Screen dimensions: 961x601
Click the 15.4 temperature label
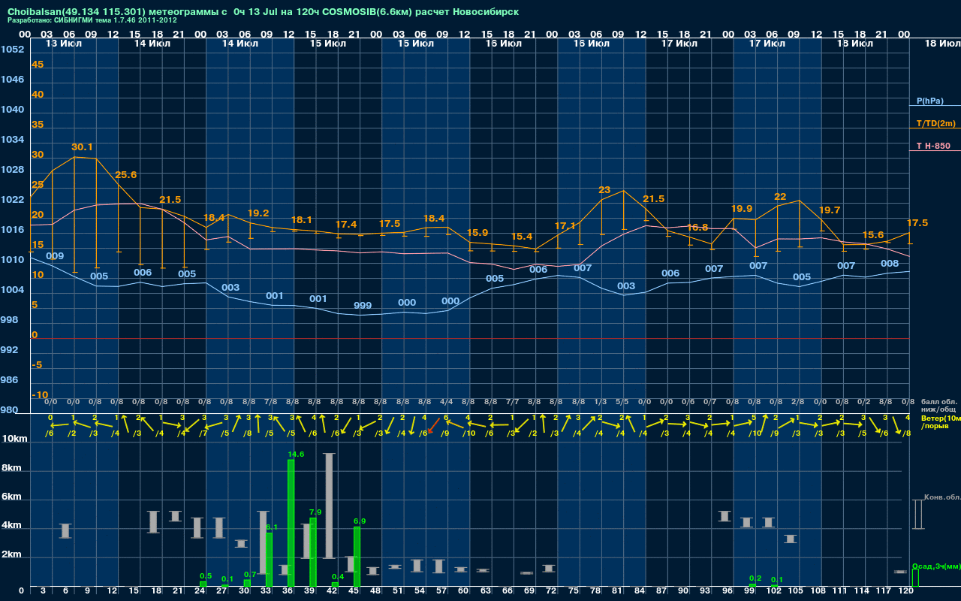pyautogui.click(x=522, y=237)
